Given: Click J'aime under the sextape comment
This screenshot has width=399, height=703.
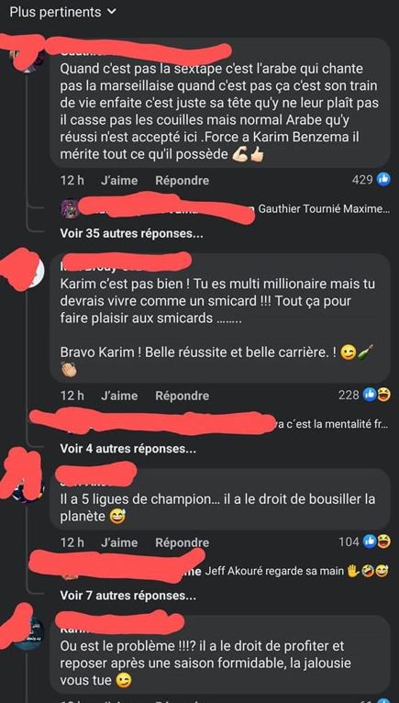Looking at the screenshot, I should pos(119,181).
